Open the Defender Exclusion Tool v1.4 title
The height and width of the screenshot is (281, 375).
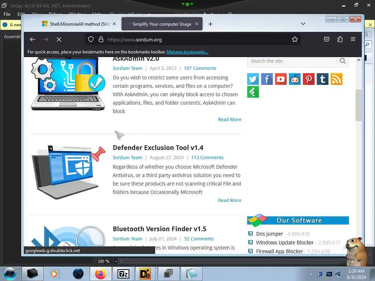pos(158,148)
